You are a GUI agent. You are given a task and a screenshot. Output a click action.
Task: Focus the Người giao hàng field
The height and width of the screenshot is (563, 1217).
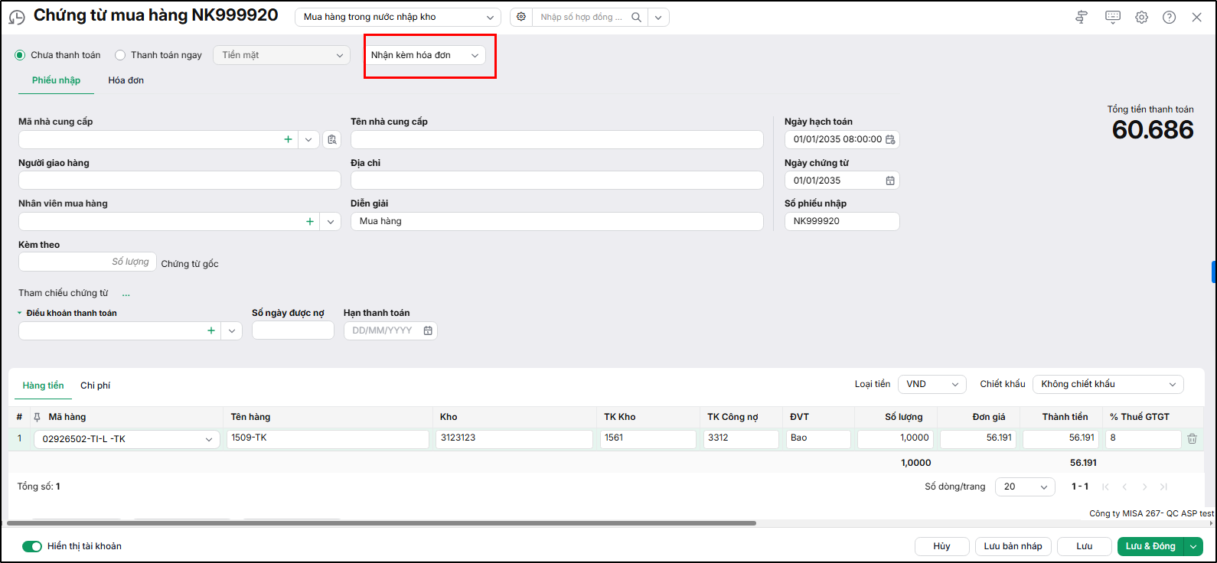(x=180, y=181)
